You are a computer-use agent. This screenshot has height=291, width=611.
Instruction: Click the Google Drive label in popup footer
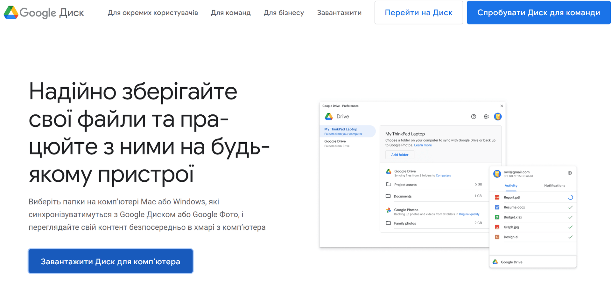pos(511,262)
